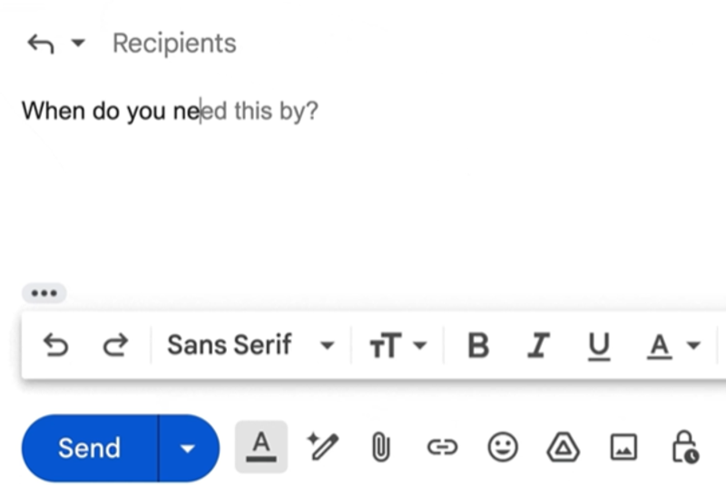The width and height of the screenshot is (726, 485).
Task: Open the text color picker
Action: [x=674, y=345]
